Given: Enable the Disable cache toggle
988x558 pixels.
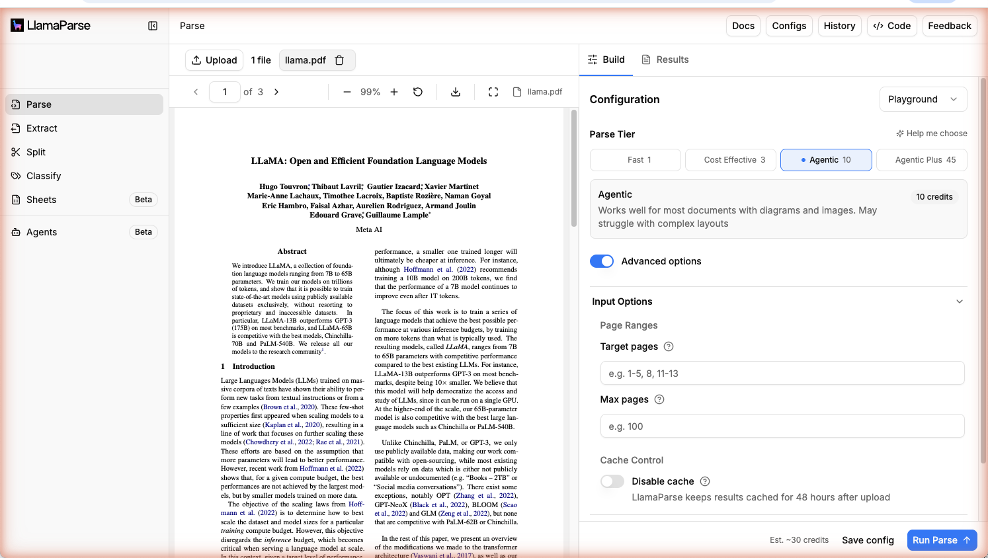Looking at the screenshot, I should point(612,481).
